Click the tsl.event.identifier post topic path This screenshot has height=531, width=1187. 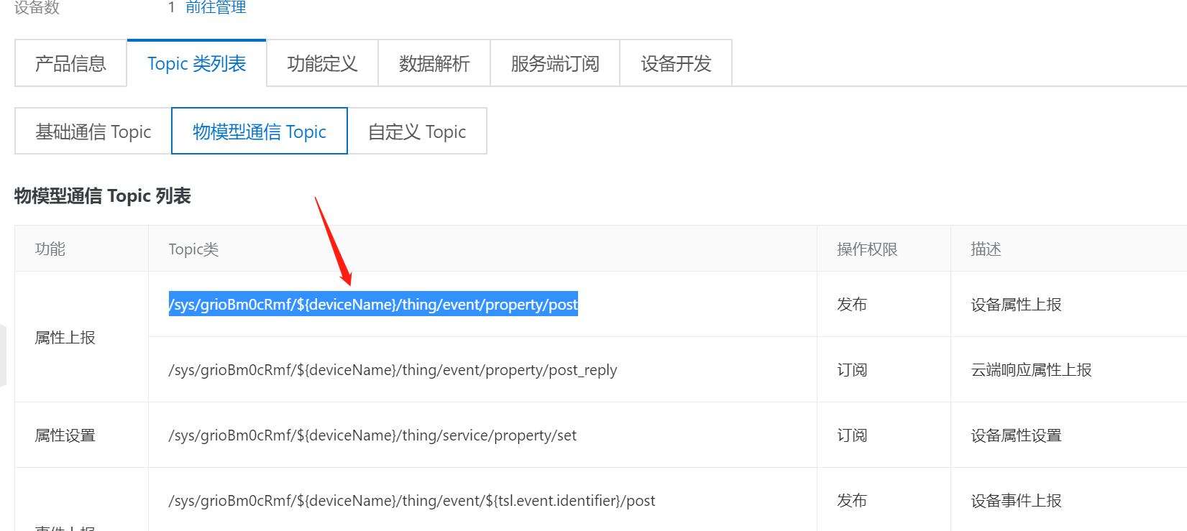pyautogui.click(x=412, y=500)
